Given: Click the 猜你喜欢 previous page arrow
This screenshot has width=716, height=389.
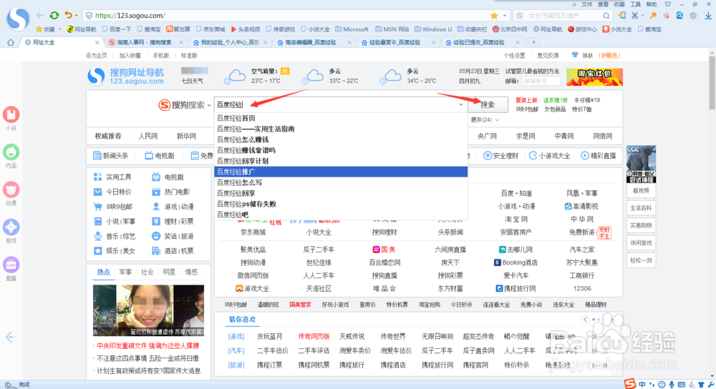Looking at the screenshot, I should 586,319.
